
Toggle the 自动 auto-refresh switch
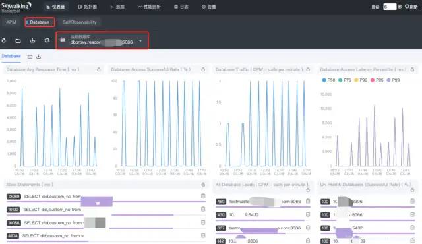coord(375,7)
